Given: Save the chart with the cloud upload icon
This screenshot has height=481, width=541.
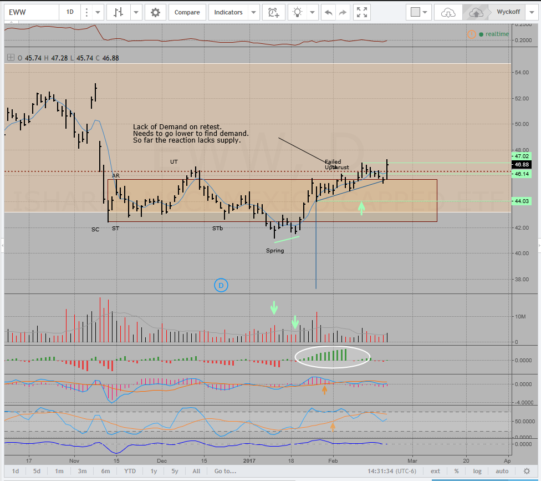Looking at the screenshot, I should click(x=476, y=12).
